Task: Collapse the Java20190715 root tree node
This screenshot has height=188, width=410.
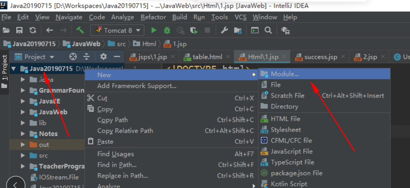Action: pos(14,69)
